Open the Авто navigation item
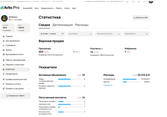This screenshot has width=167, height=117. (37, 8)
